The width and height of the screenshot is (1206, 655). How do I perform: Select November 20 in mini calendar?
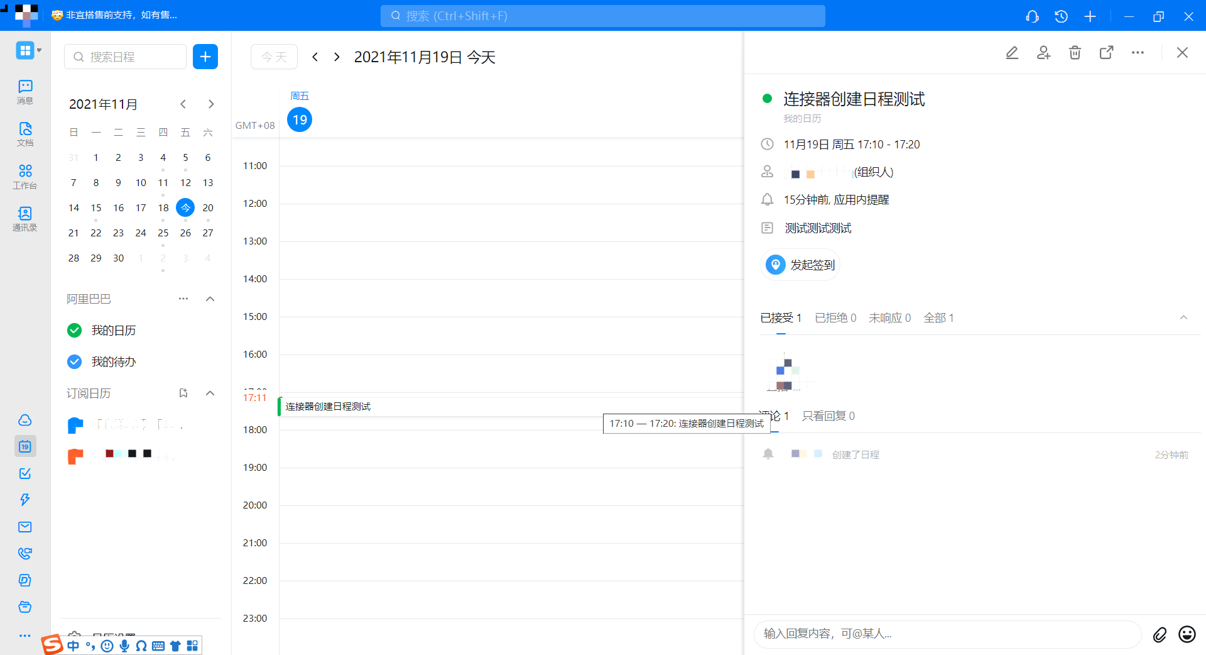click(x=208, y=208)
